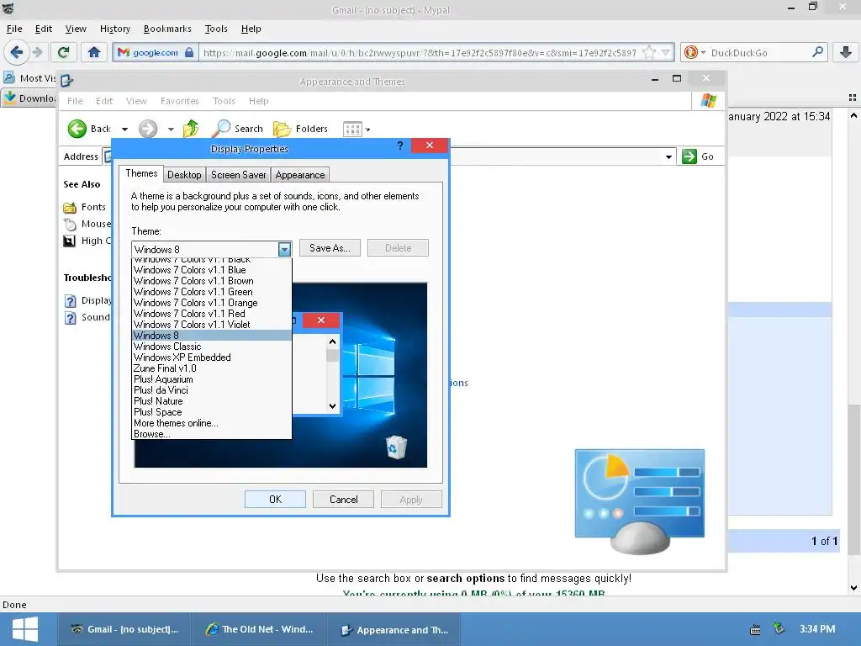Click Cancel in Display Properties
The width and height of the screenshot is (861, 646).
(x=344, y=500)
